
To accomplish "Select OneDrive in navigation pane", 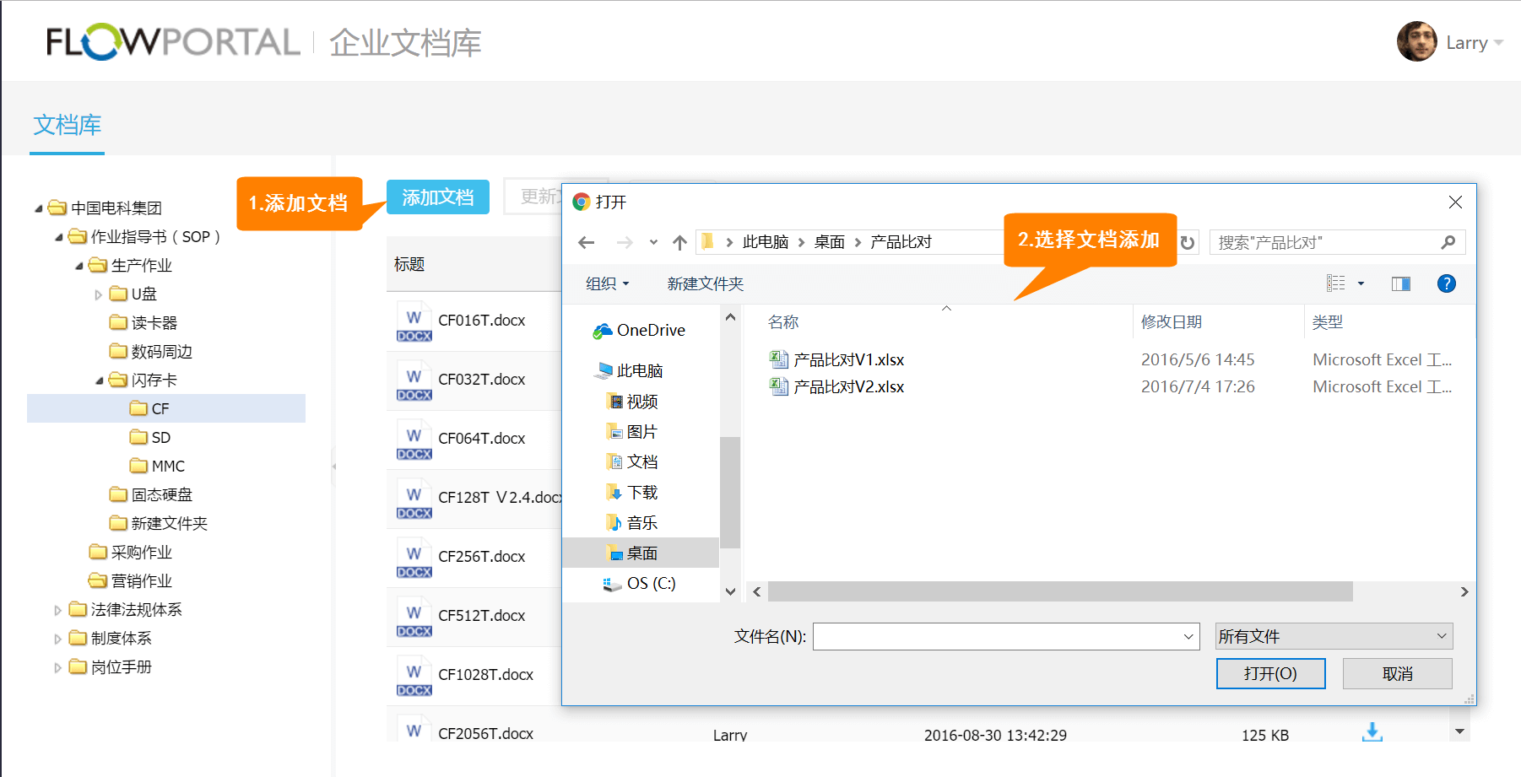I will (650, 331).
